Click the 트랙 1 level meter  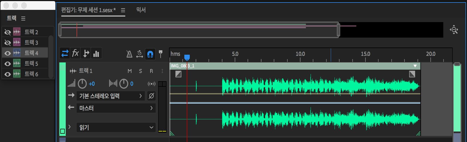point(162,107)
